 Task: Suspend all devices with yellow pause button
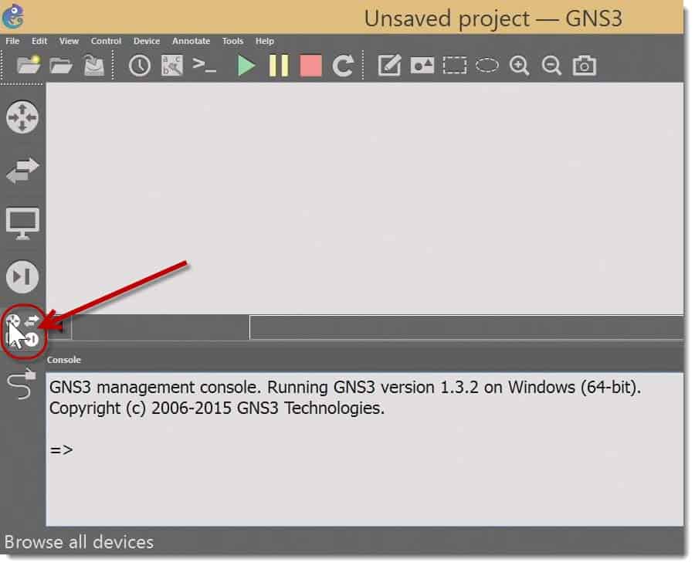click(279, 66)
